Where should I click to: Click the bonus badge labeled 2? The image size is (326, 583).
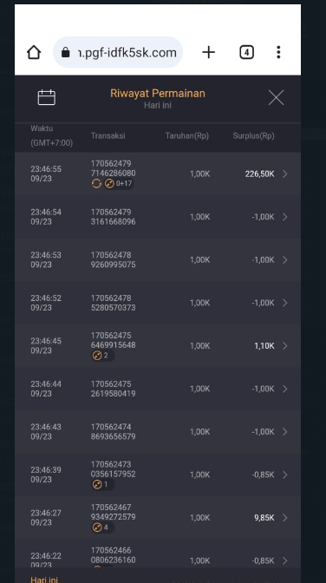pos(102,356)
